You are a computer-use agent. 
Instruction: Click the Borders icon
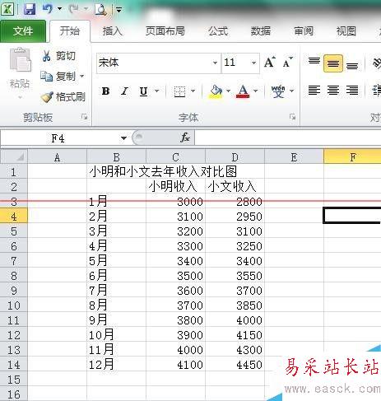coord(179,91)
